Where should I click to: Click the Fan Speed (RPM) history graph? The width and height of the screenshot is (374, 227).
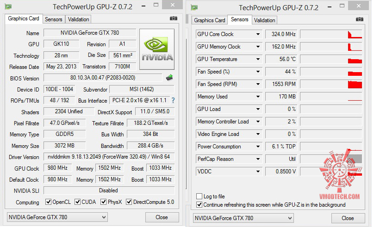pos(331,84)
